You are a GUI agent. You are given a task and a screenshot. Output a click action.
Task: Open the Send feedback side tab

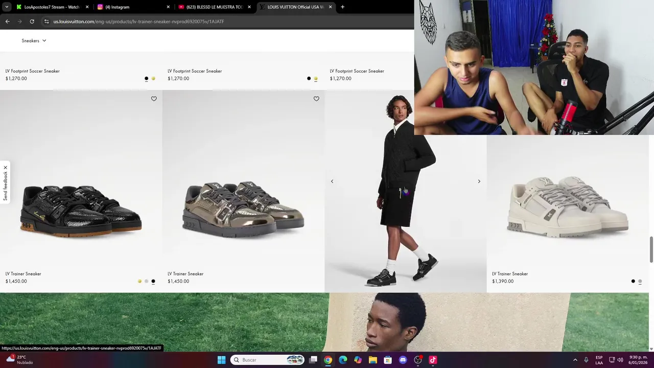click(x=6, y=186)
